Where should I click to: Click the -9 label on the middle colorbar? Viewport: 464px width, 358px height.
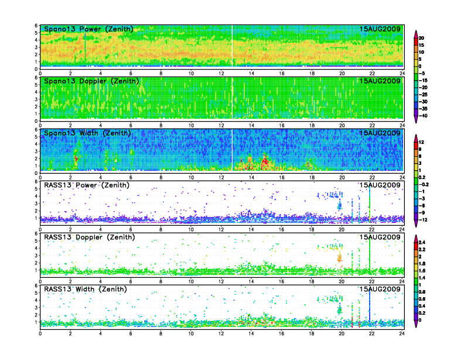pos(422,213)
